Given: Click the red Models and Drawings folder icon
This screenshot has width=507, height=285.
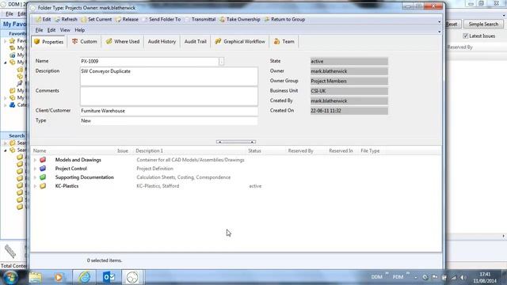Looking at the screenshot, I should (x=43, y=160).
